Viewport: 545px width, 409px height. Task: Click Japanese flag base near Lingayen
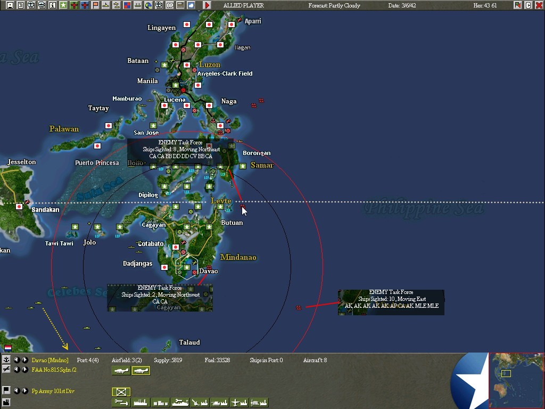pos(187,24)
